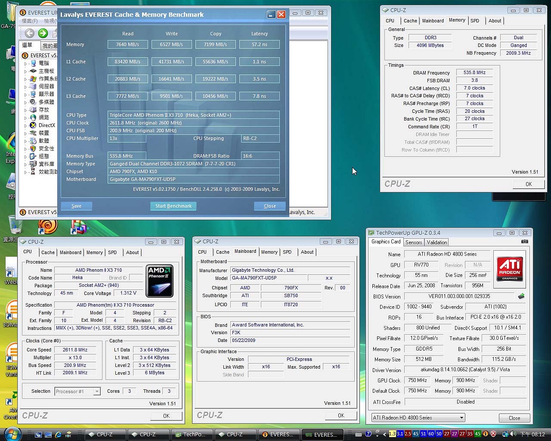
Task: Click the taskbar clock showing 下午 08:12
Action: click(x=533, y=434)
